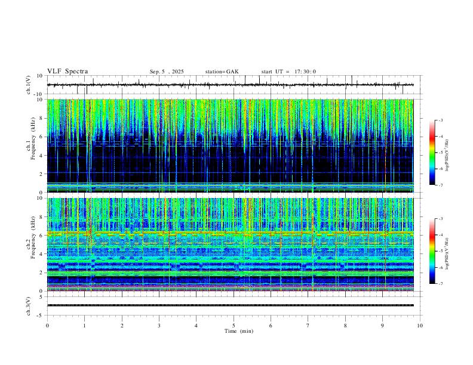Click the time axis tick label '2'
Viewport: 473px width, 365px height.
pyautogui.click(x=122, y=326)
